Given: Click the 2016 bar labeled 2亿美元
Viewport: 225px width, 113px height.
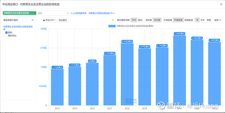Looking at the screenshot, I should [x=92, y=84].
